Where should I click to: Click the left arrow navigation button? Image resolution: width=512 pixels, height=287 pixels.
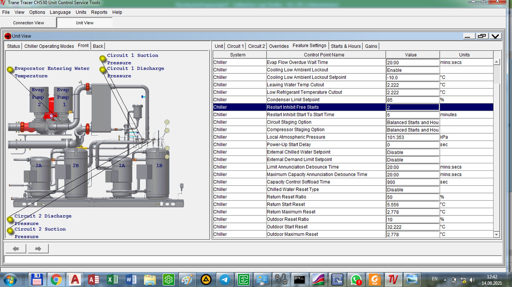[16, 249]
